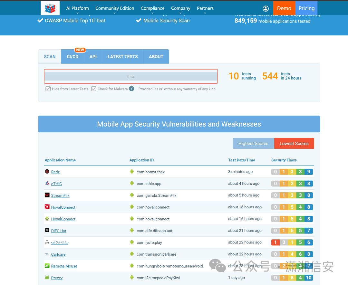
Task: Open the Carlcare app report
Action: [58, 254]
